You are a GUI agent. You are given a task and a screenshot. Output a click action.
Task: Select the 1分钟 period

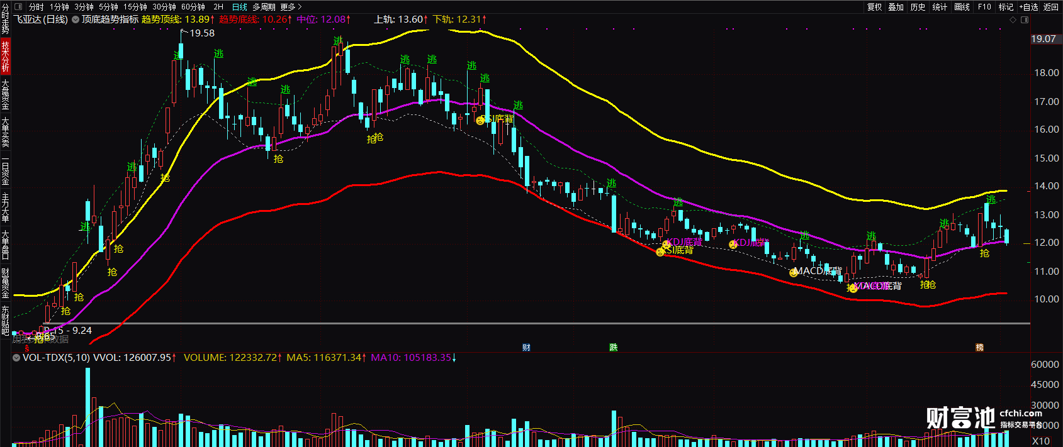(60, 7)
